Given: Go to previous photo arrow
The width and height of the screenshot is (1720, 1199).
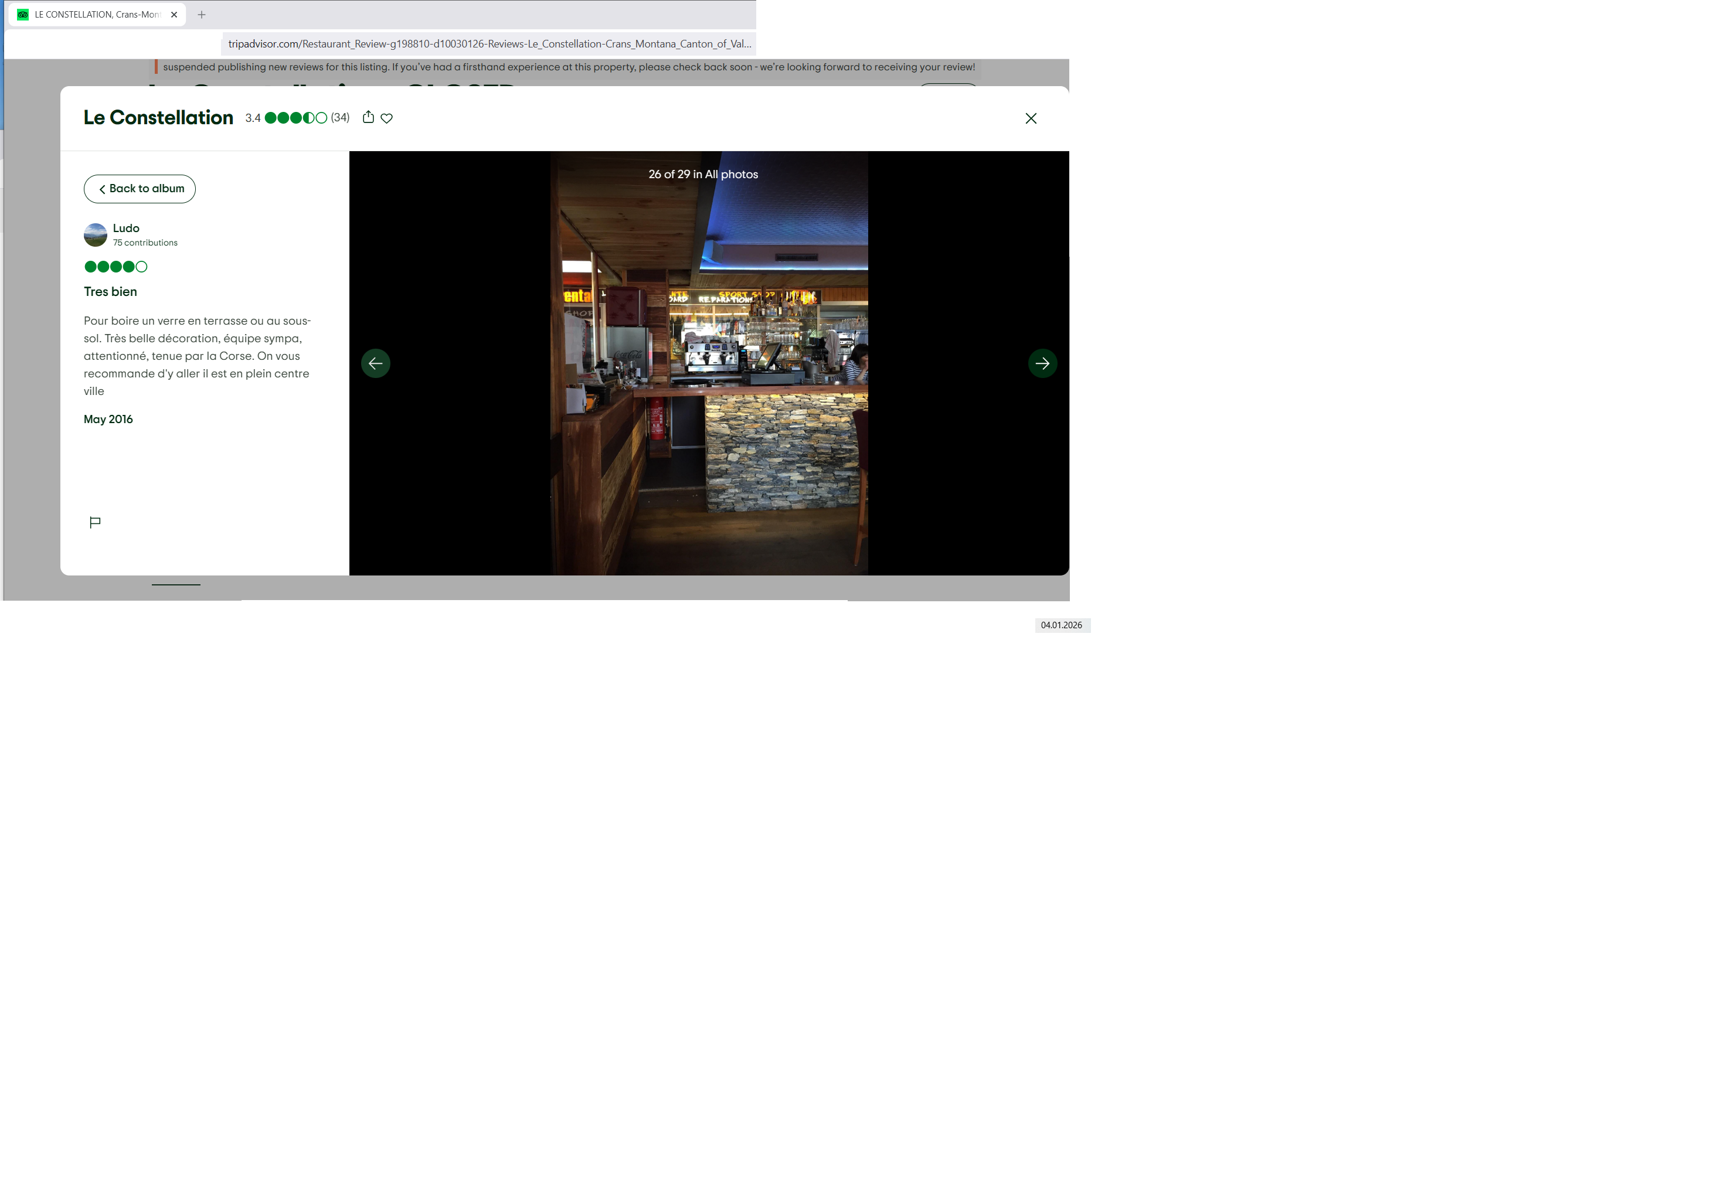Looking at the screenshot, I should pos(375,363).
